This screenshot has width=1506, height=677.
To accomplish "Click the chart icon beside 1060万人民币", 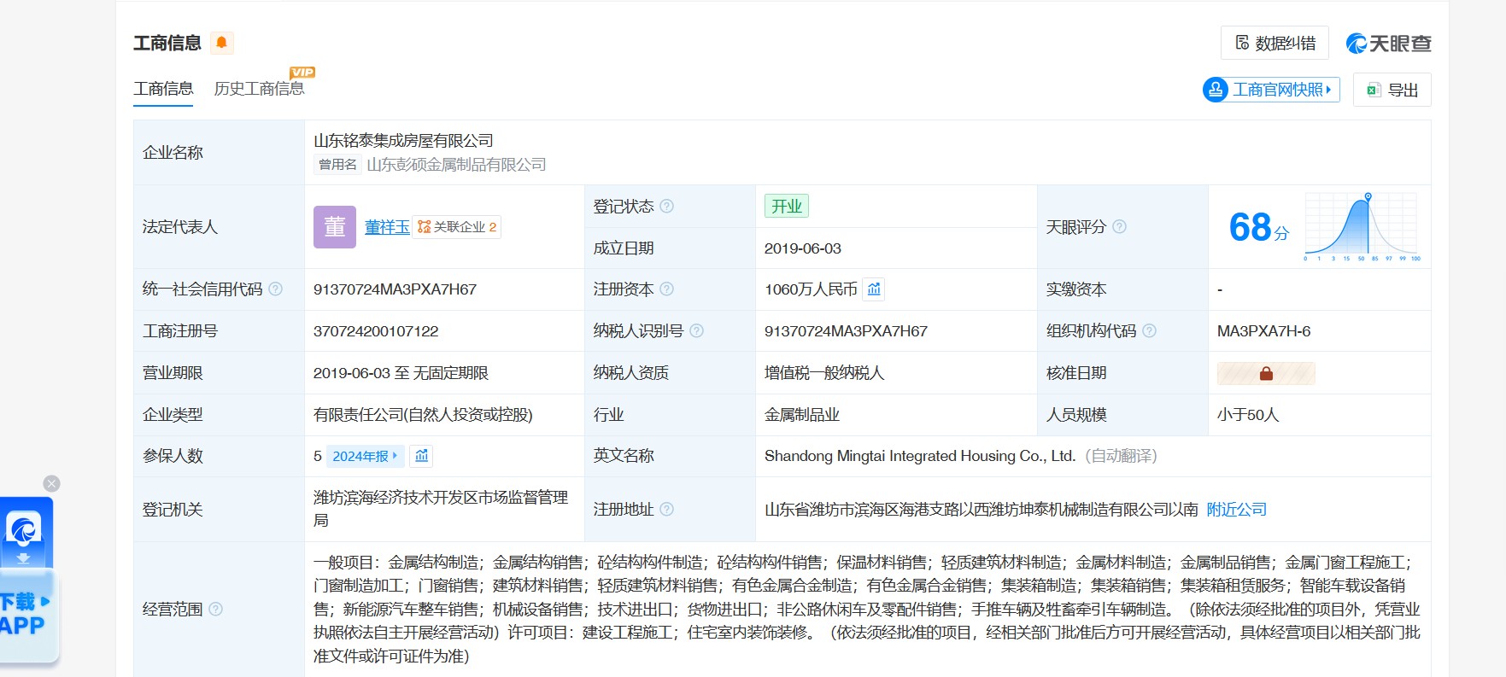I will [x=874, y=289].
